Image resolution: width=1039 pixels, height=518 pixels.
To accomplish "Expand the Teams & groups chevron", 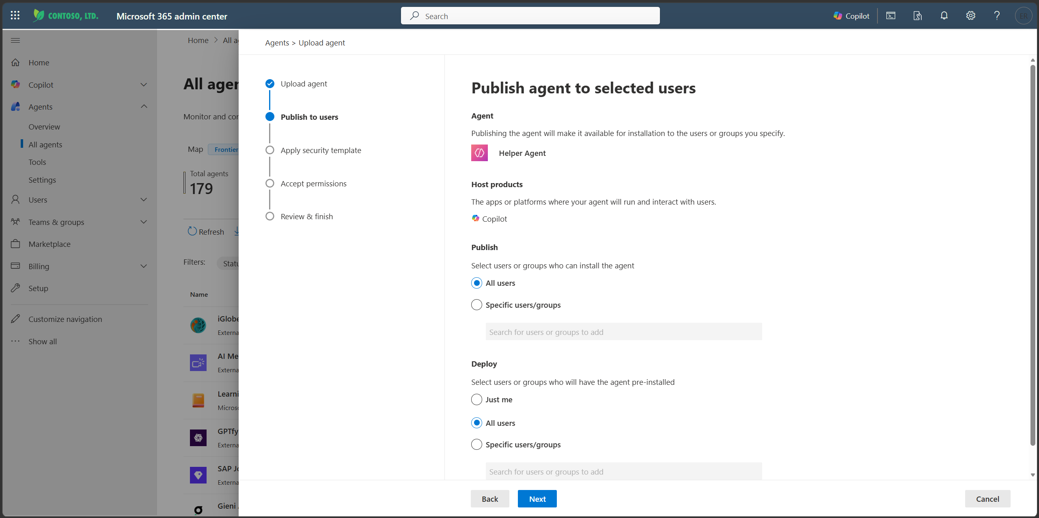I will pos(144,222).
